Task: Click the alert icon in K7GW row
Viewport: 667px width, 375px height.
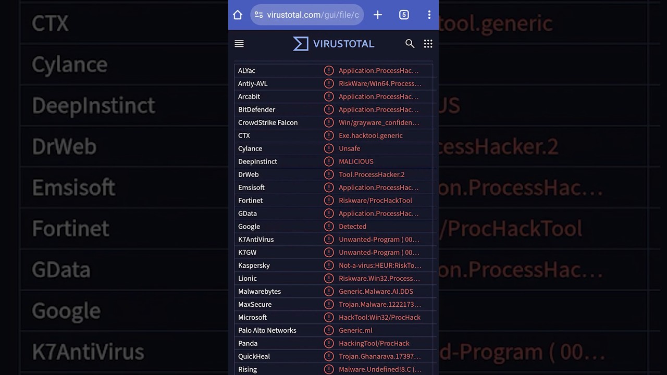Action: [329, 253]
